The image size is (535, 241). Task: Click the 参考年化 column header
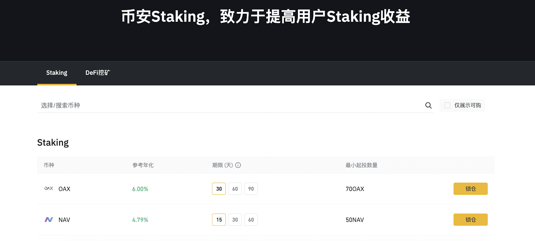143,165
